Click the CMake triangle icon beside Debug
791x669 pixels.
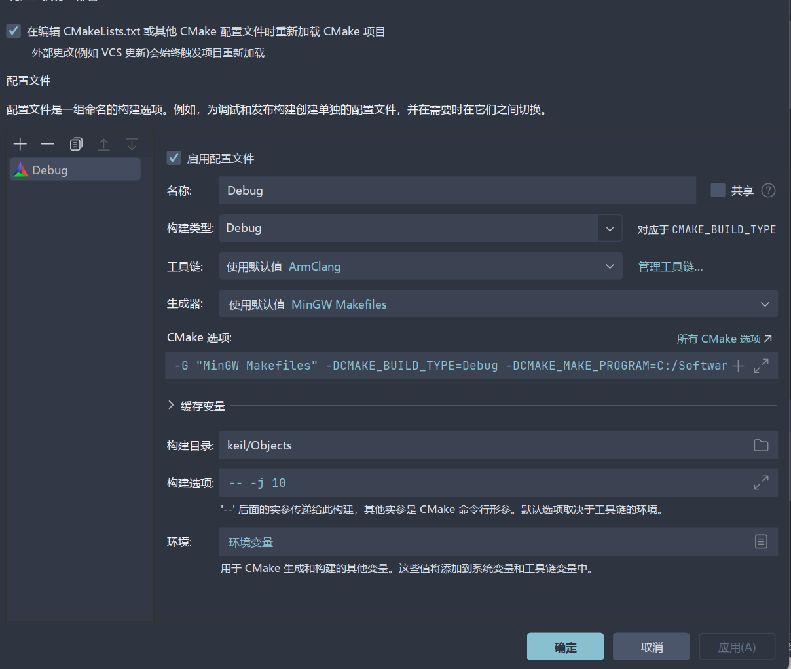click(21, 170)
